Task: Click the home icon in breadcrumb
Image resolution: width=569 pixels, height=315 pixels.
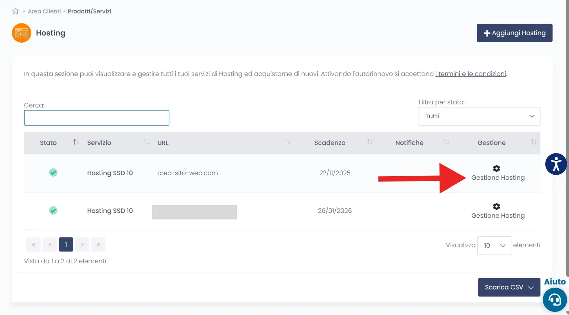Action: [x=15, y=11]
